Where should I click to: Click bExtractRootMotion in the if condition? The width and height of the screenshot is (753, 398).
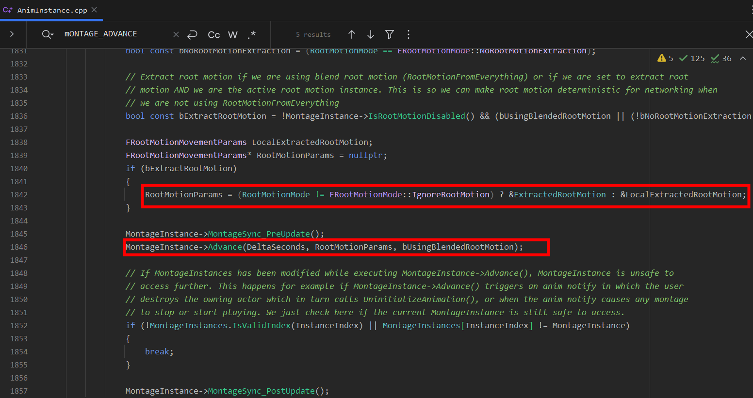tap(188, 168)
